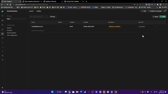Click the truncated User UID value
The height and width of the screenshot is (94, 168).
coord(142,27)
